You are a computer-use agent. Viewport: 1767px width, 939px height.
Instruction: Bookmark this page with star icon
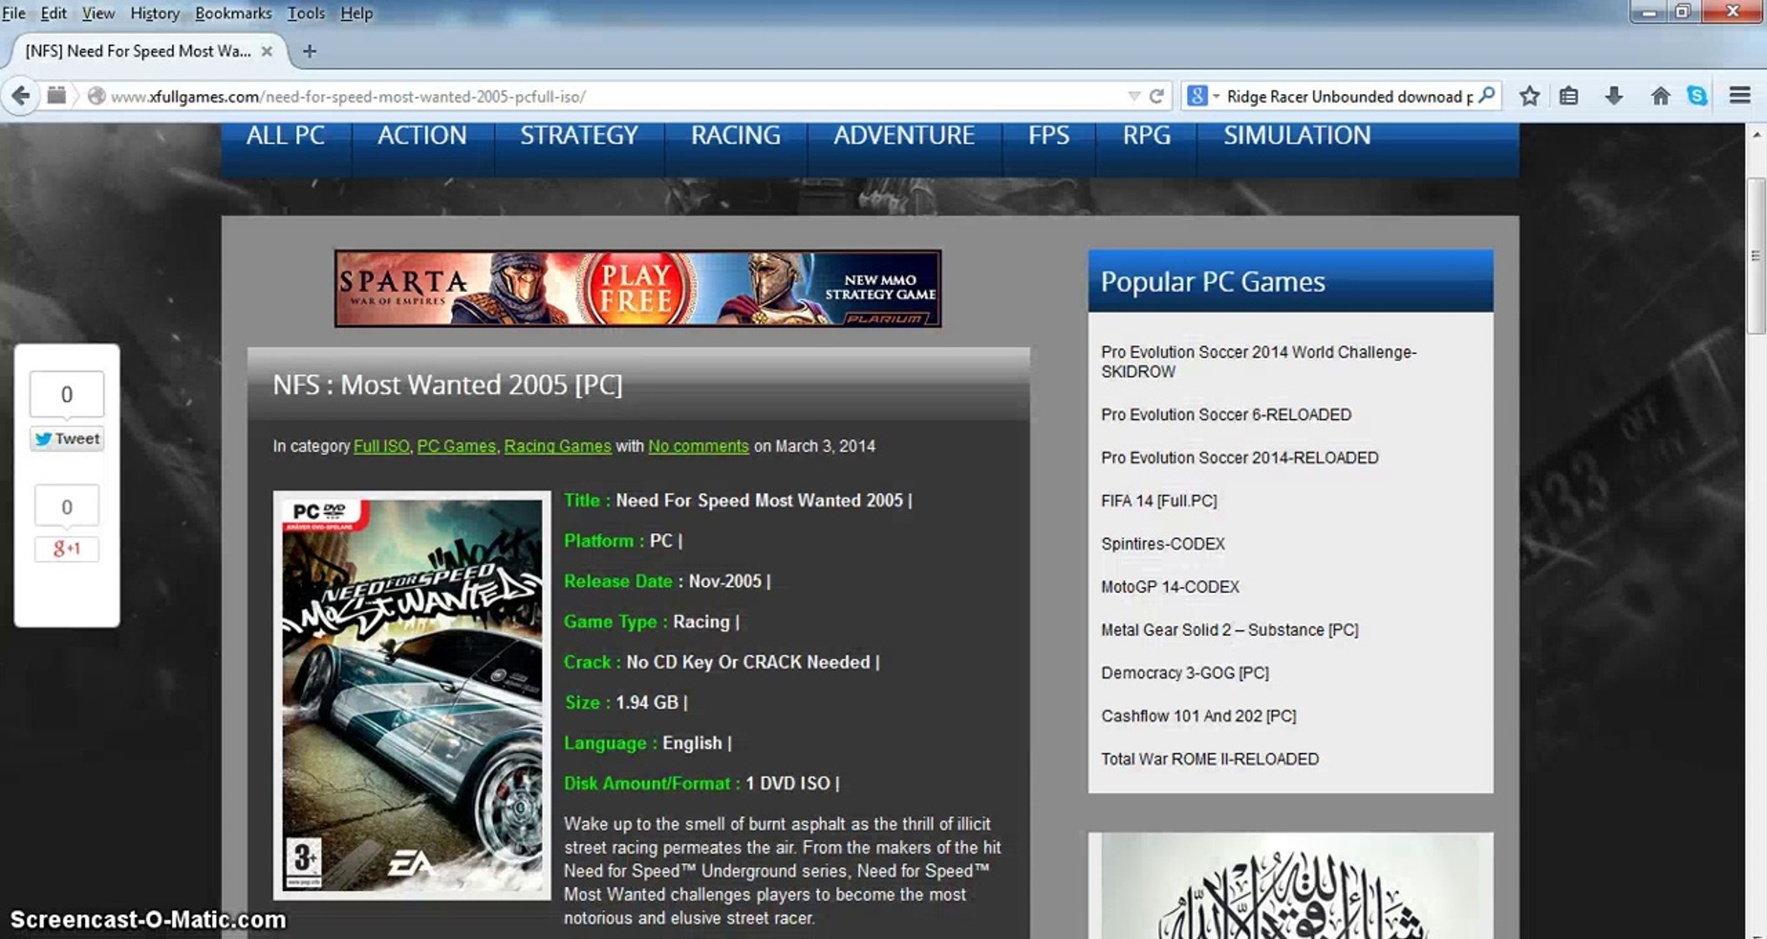point(1530,96)
